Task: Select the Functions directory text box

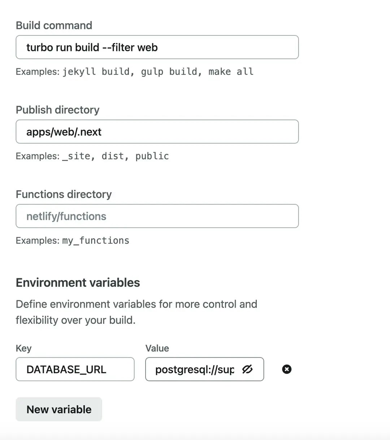Action: (x=157, y=216)
